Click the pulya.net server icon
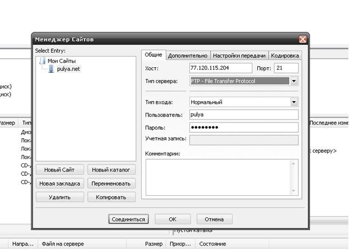 51,69
